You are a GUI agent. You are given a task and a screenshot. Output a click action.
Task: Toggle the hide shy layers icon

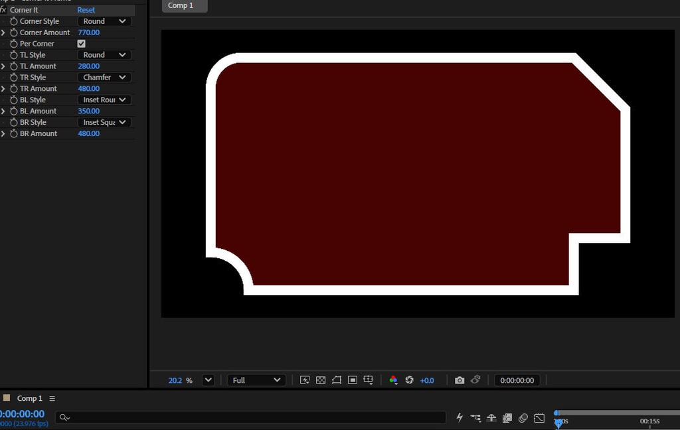pos(491,418)
